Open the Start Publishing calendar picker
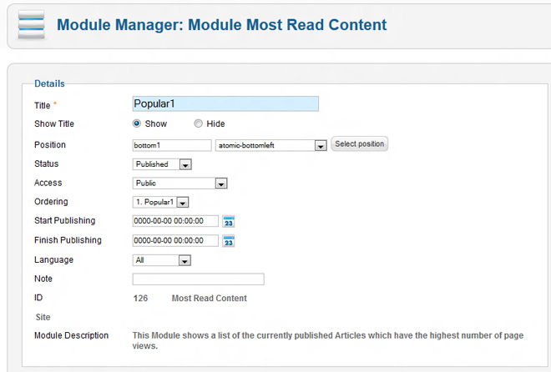The height and width of the screenshot is (372, 551). click(x=229, y=221)
